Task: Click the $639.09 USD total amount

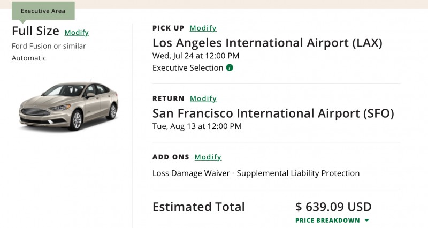Action: 333,207
